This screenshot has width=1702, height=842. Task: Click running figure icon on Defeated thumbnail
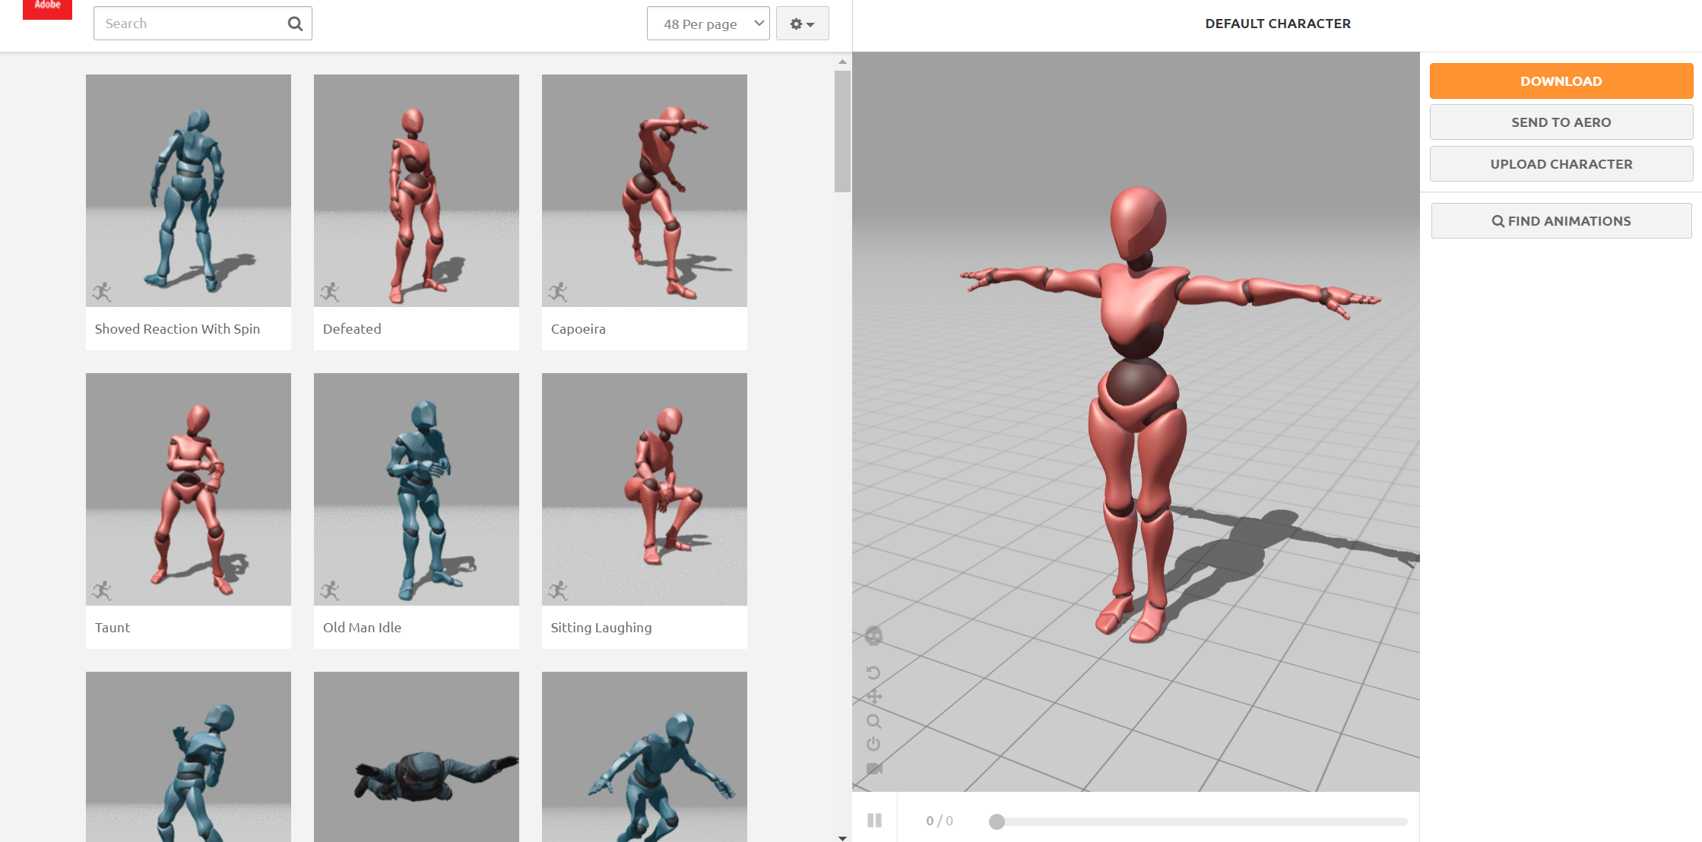click(x=330, y=292)
